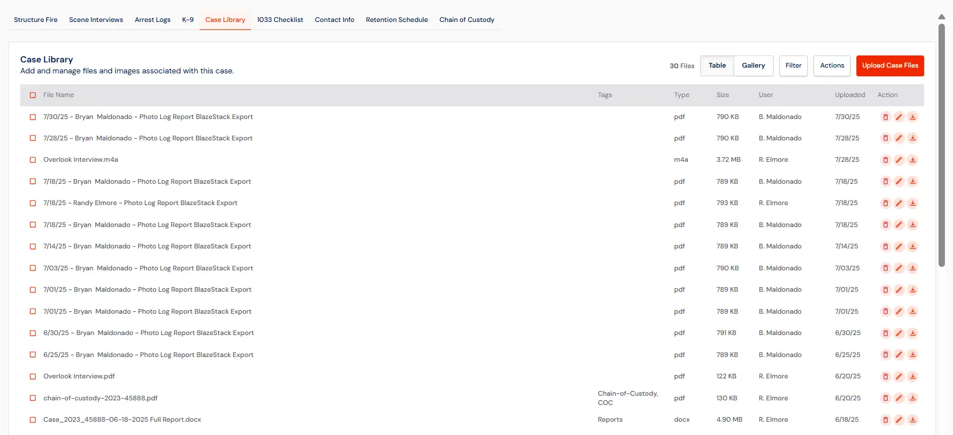Download the 7/03/25 photo log report

click(x=912, y=268)
